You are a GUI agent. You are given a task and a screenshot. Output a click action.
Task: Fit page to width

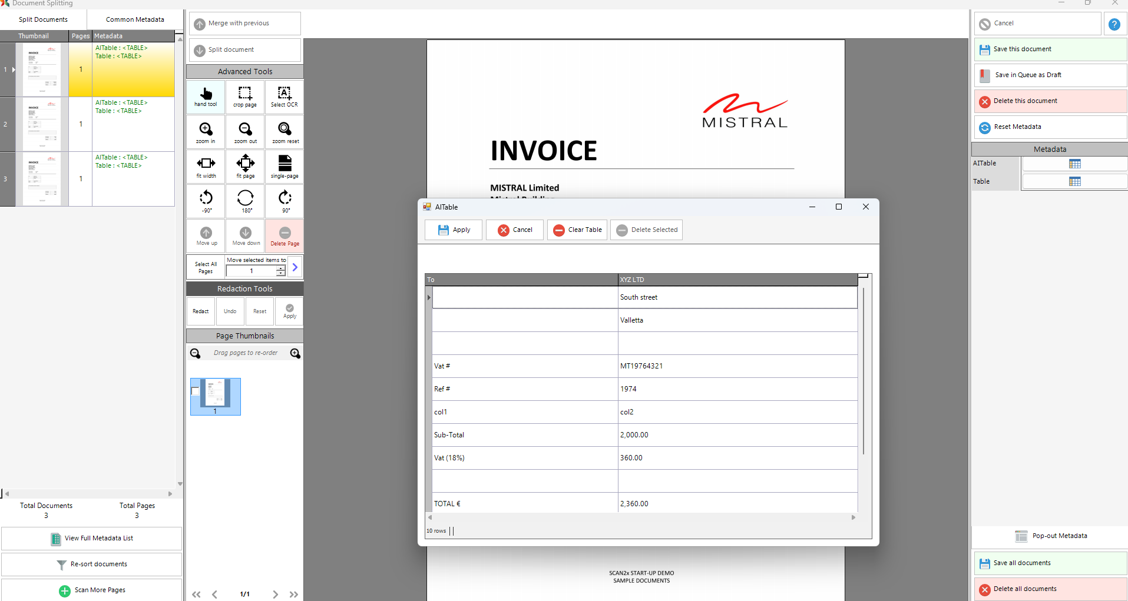(x=206, y=167)
